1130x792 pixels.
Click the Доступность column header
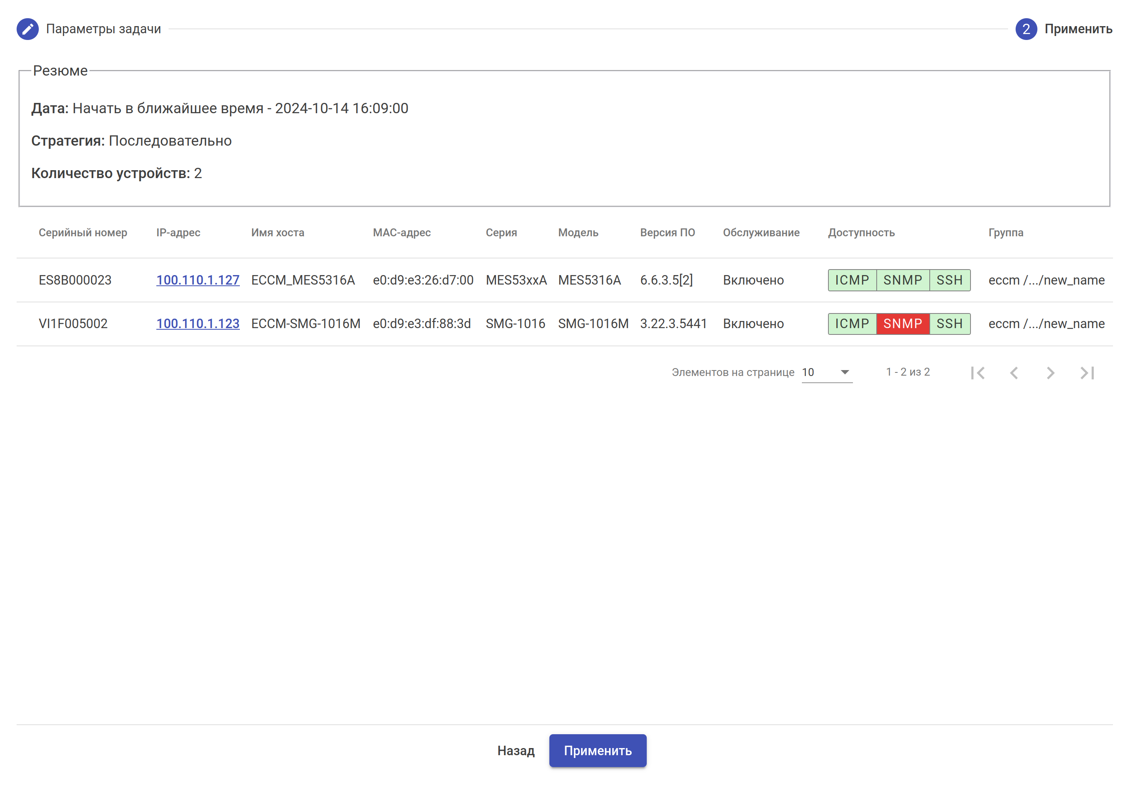[861, 232]
